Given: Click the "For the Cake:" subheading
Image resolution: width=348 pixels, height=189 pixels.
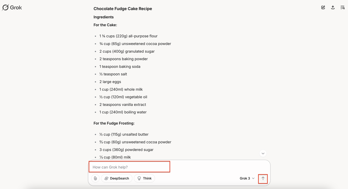Looking at the screenshot, I should point(105,25).
